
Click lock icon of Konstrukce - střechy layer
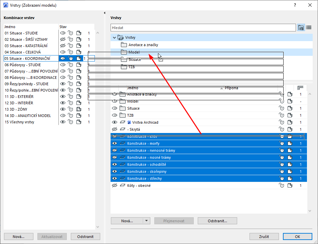(x=282, y=178)
